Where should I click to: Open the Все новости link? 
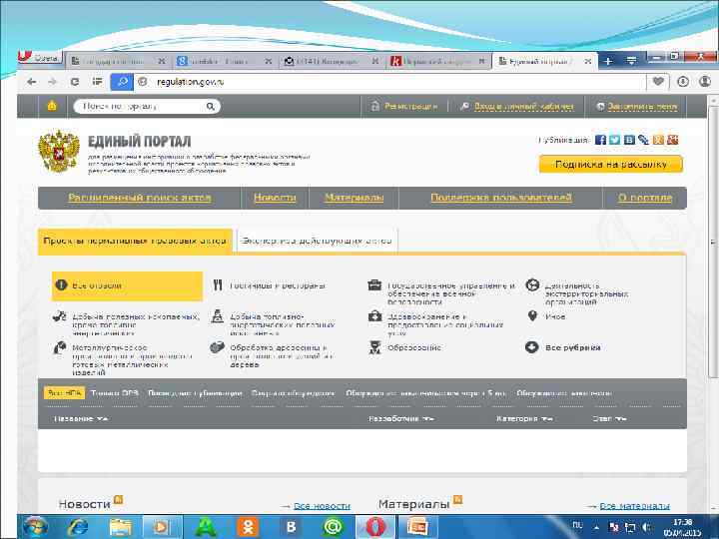click(x=322, y=506)
